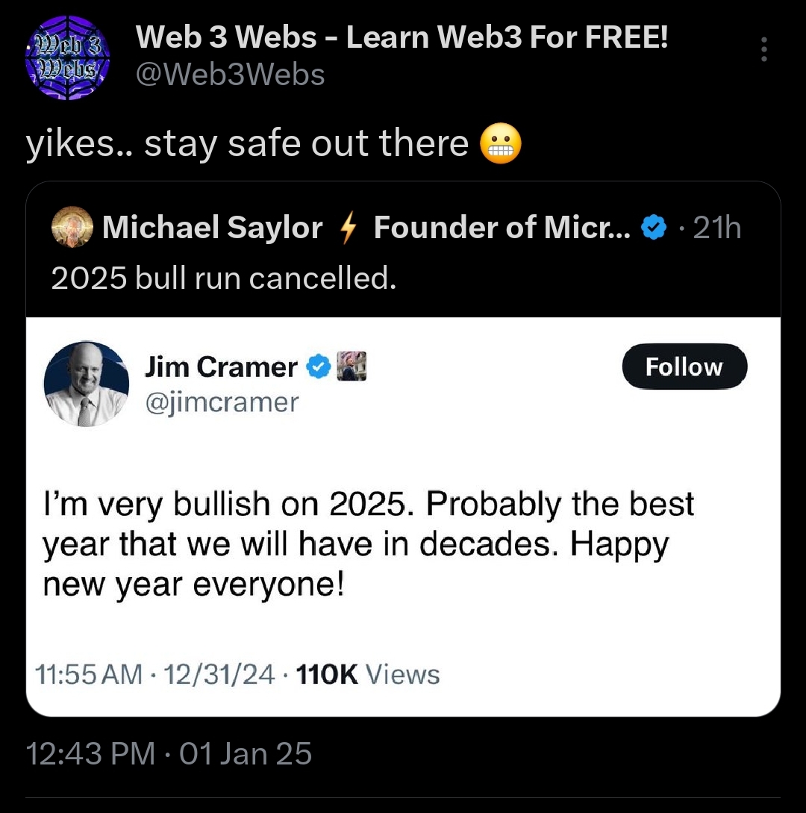Click the affiliation badge next to Jim Cramer
Screen dimensions: 806x813
pos(352,367)
